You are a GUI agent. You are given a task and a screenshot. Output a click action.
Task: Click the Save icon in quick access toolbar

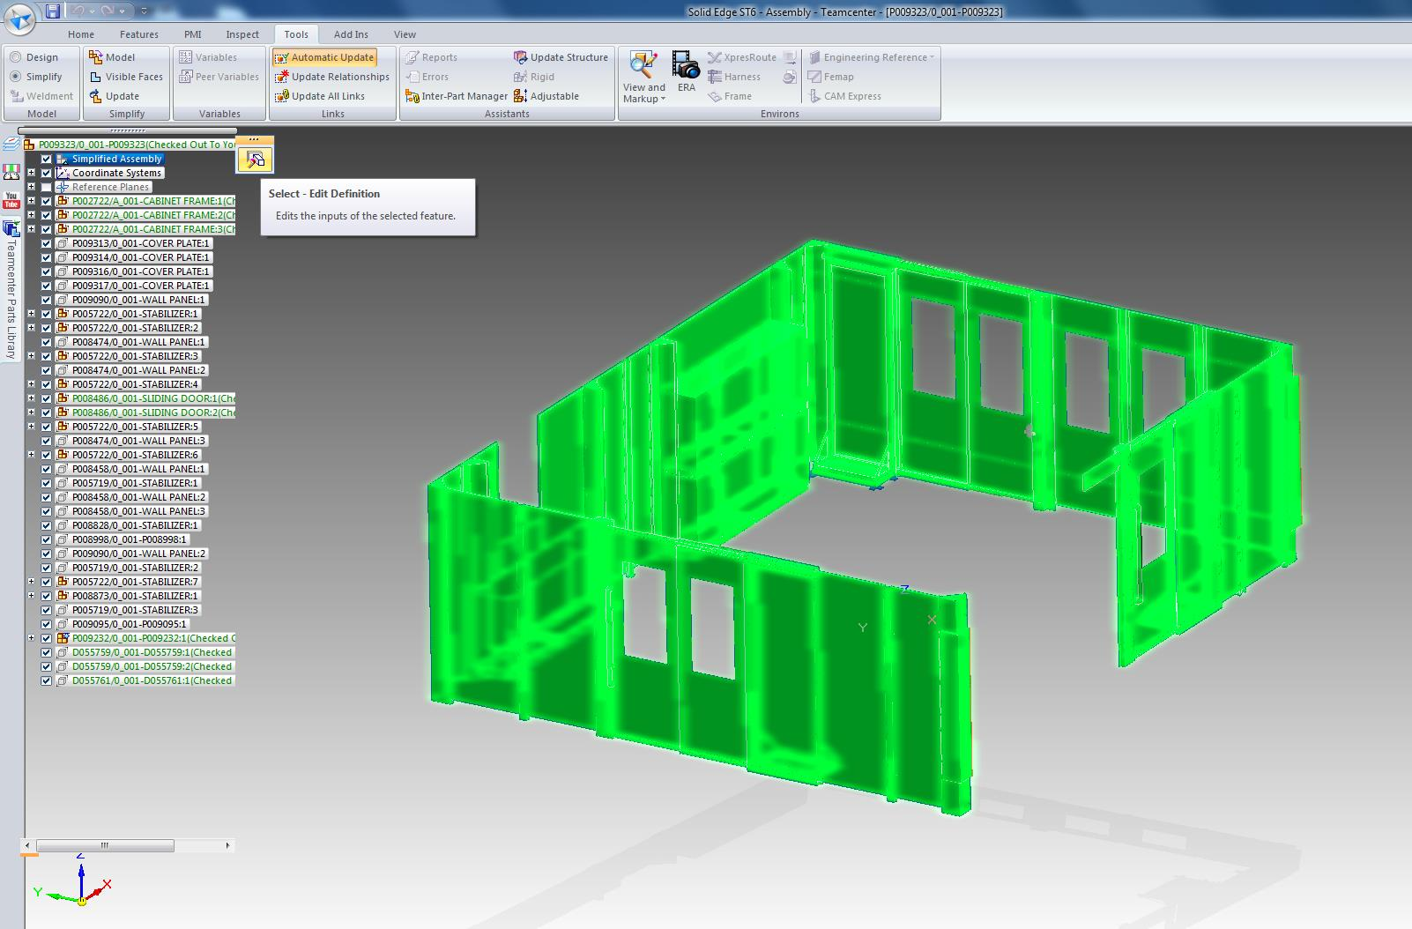click(x=53, y=11)
